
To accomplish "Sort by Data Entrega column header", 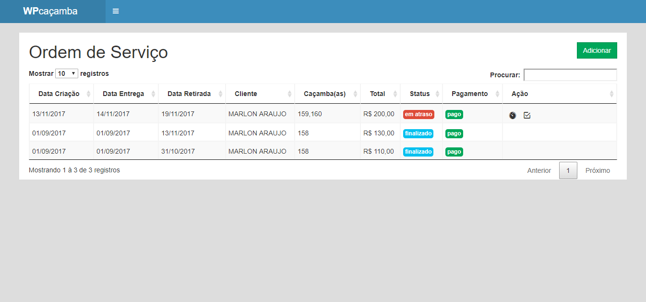I will [123, 94].
